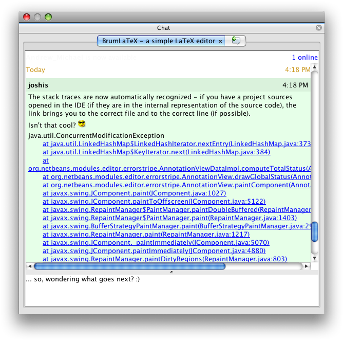Viewport: 343px width, 340px height.
Task: Open JComponent.paintImmediately java:4880 link
Action: 154,251
